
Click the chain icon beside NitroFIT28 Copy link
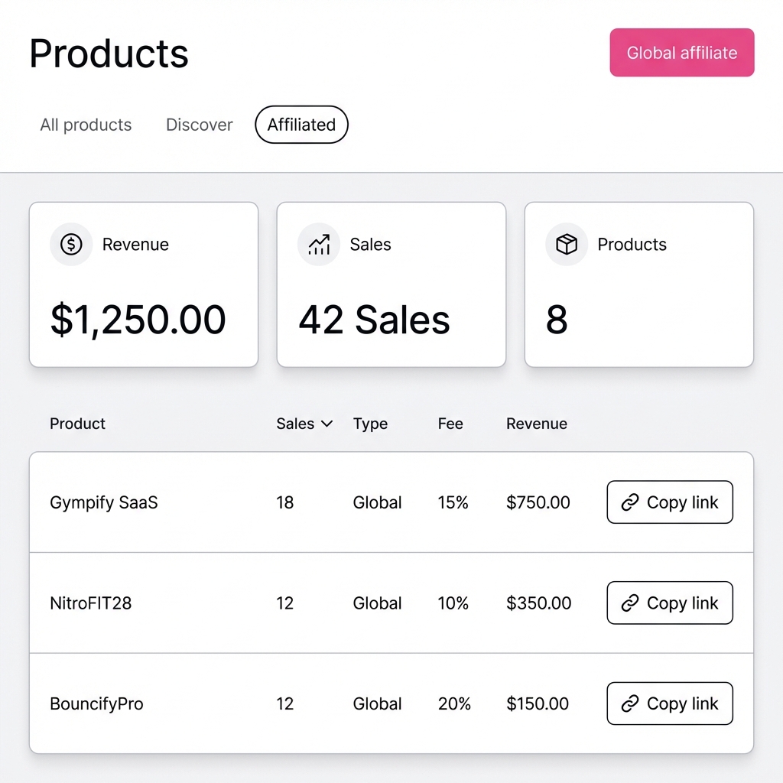pyautogui.click(x=630, y=603)
